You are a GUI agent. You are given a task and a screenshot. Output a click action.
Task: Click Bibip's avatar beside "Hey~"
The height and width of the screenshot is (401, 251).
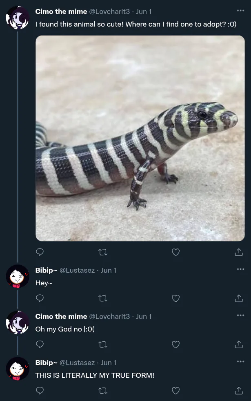[18, 276]
